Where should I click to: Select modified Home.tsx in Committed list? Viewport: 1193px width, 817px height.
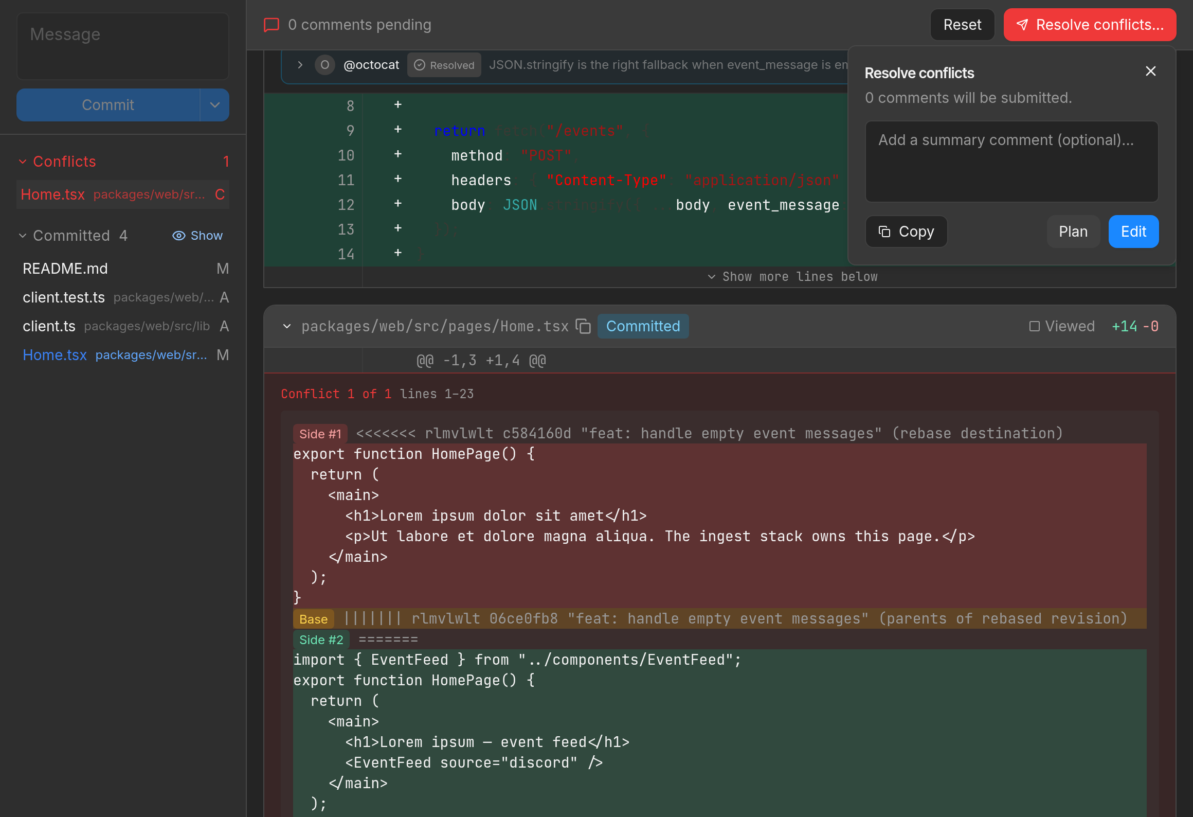coord(123,355)
